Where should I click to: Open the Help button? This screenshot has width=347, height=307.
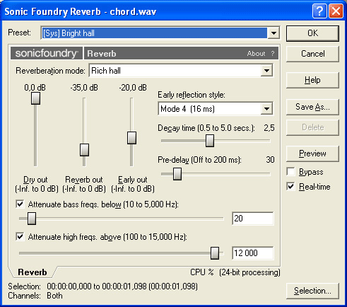(x=312, y=80)
